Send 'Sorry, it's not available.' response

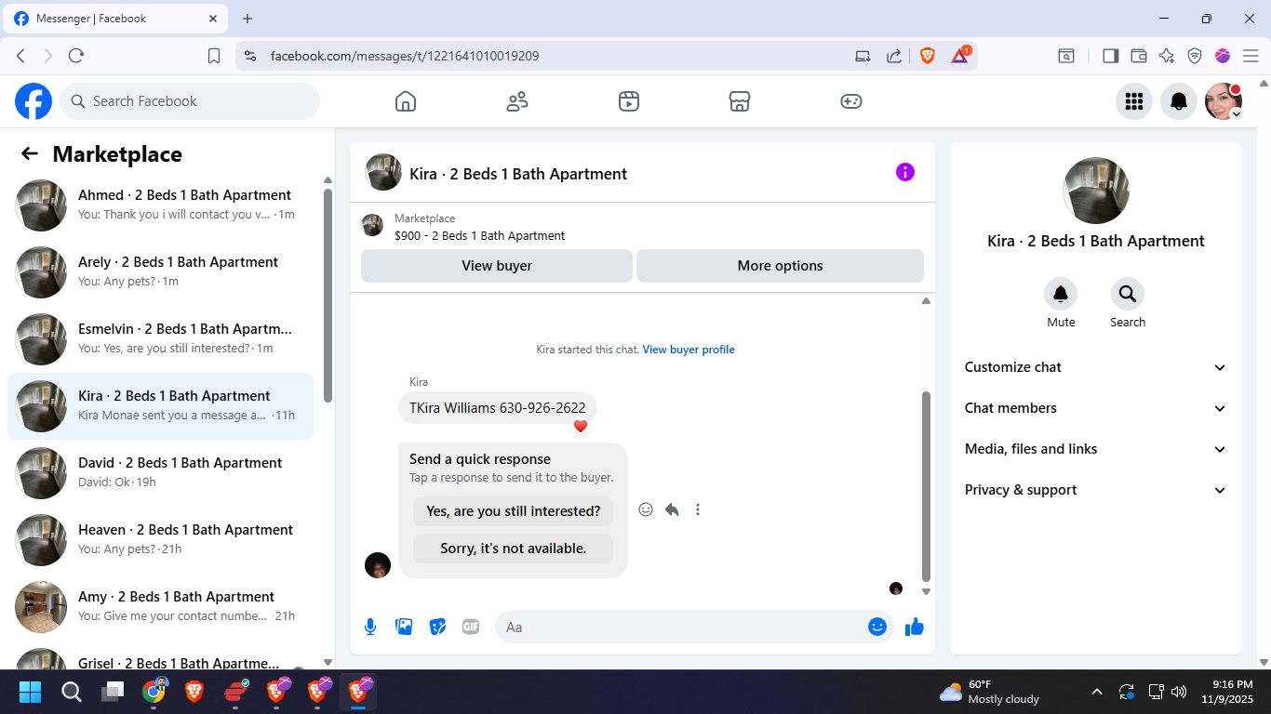514,549
